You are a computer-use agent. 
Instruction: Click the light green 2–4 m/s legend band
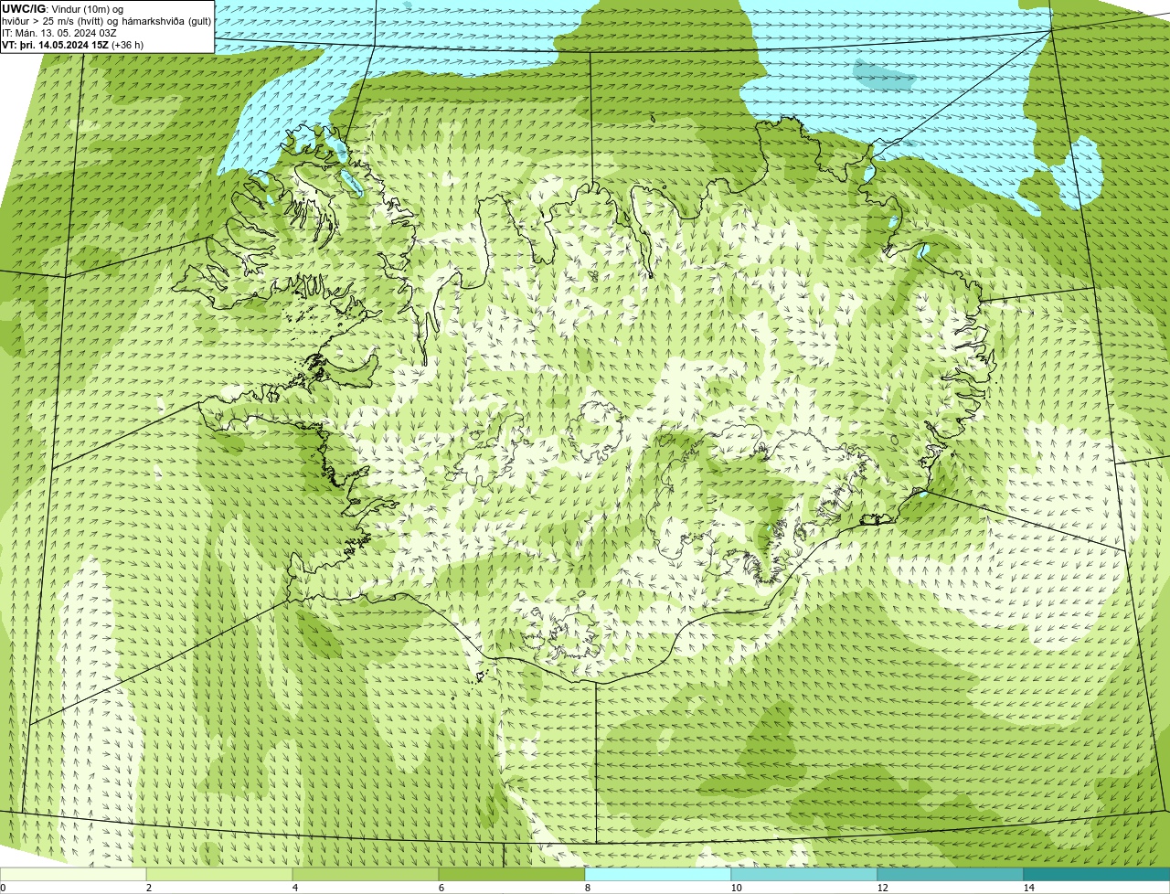[219, 874]
